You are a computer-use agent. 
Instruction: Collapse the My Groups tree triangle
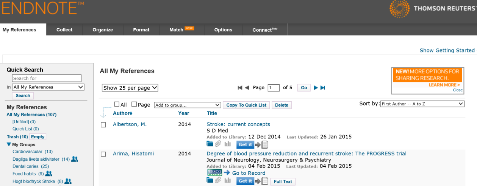[9, 144]
